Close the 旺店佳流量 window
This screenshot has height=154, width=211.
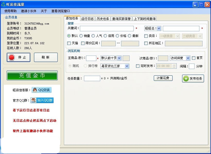[207, 5]
